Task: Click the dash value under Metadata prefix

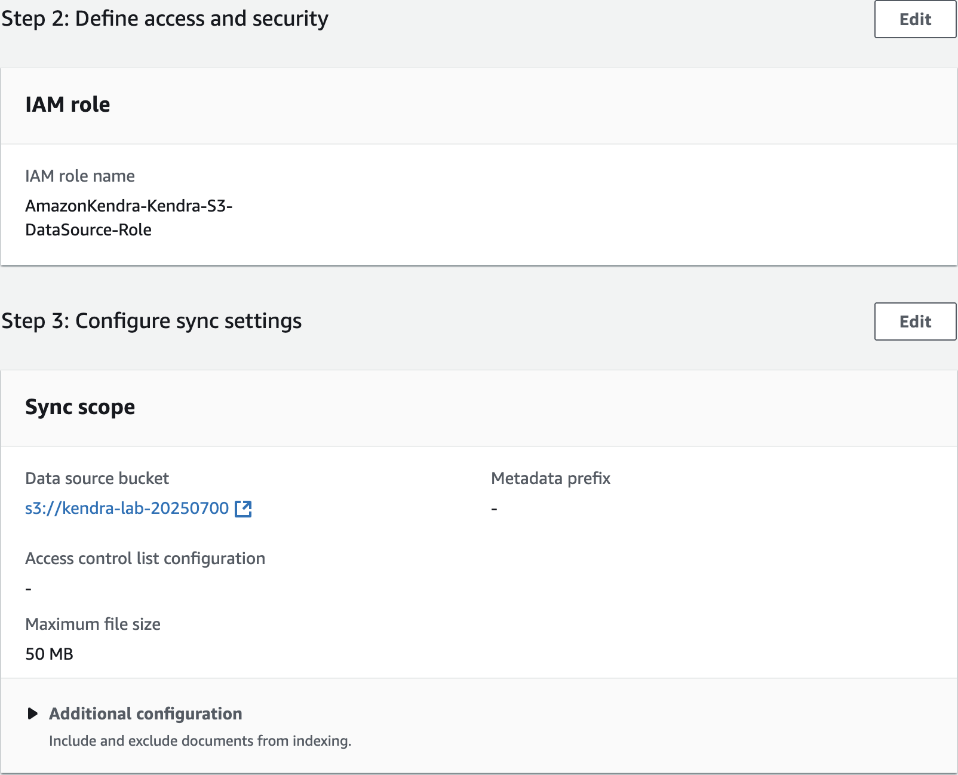Action: pyautogui.click(x=494, y=509)
